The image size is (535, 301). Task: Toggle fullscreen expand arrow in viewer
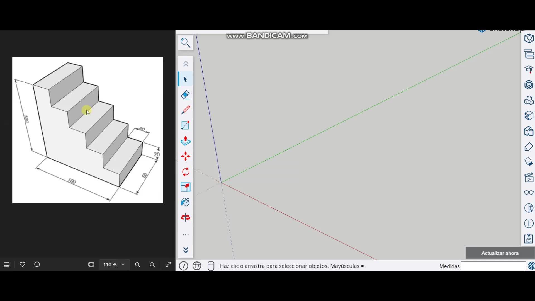pyautogui.click(x=168, y=264)
